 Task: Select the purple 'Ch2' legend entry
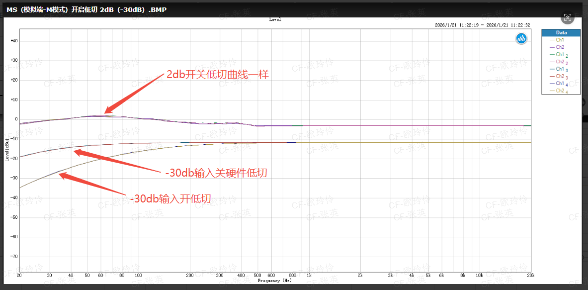(557, 47)
